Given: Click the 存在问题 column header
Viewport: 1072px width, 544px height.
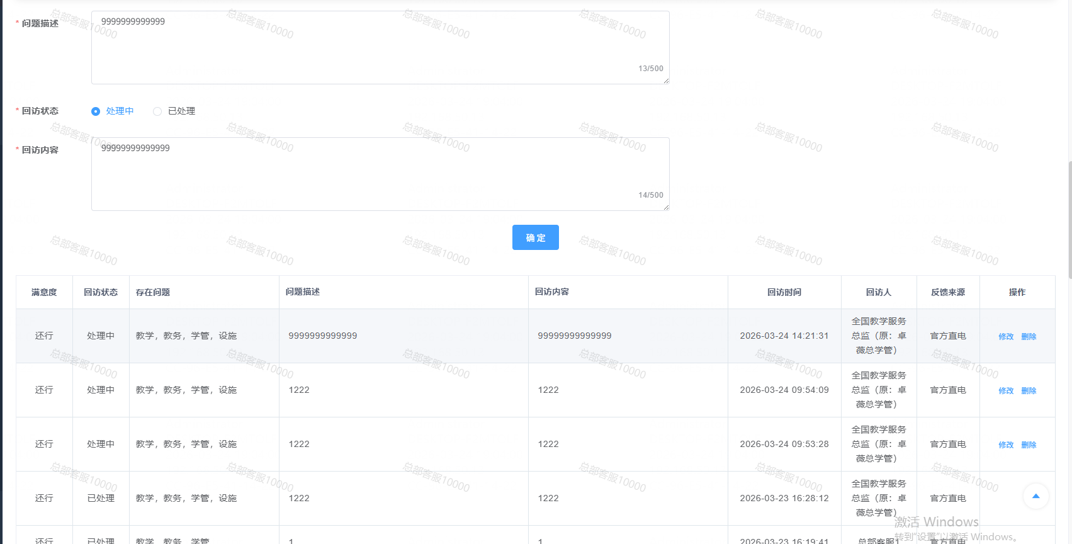Looking at the screenshot, I should (153, 292).
